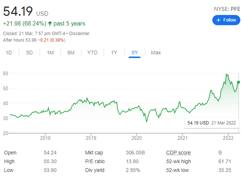The height and width of the screenshot is (177, 244).
Task: Click the green data point on chart
Action: point(239,82)
